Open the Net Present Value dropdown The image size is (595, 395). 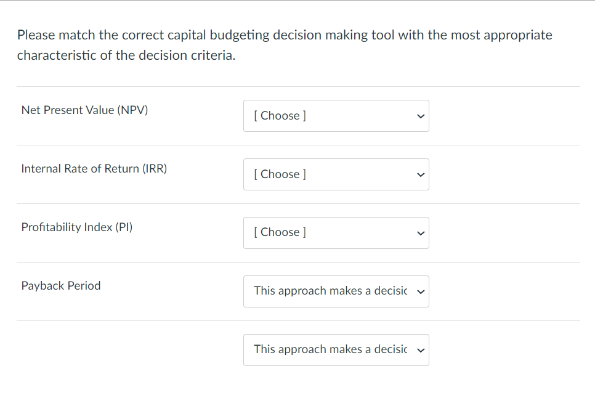(x=336, y=116)
